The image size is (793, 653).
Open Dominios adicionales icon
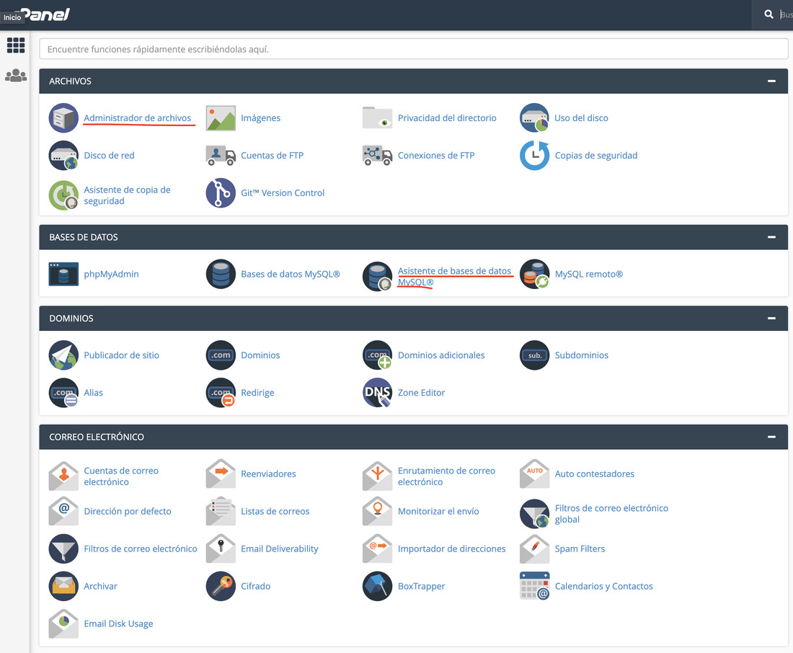coord(377,355)
